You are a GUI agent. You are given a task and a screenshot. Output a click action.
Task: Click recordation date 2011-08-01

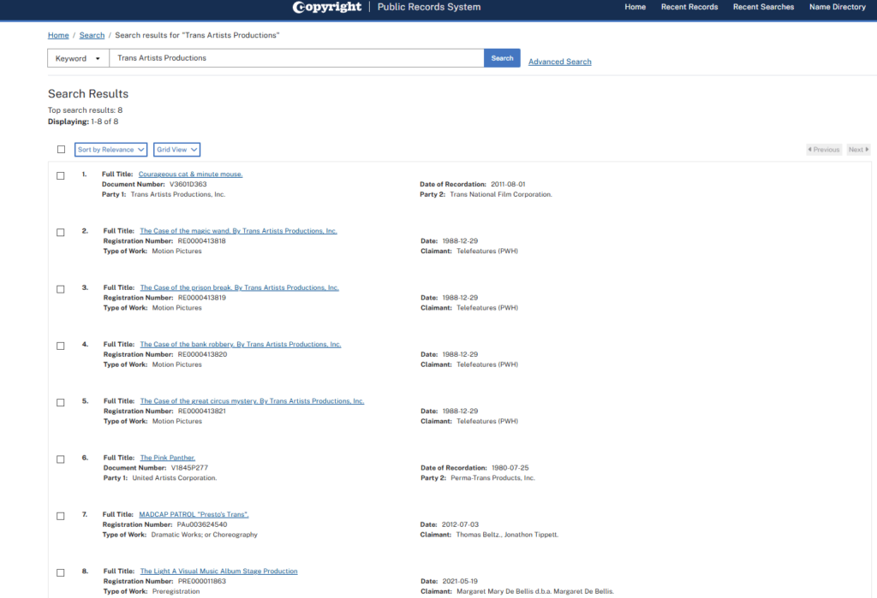pos(508,185)
